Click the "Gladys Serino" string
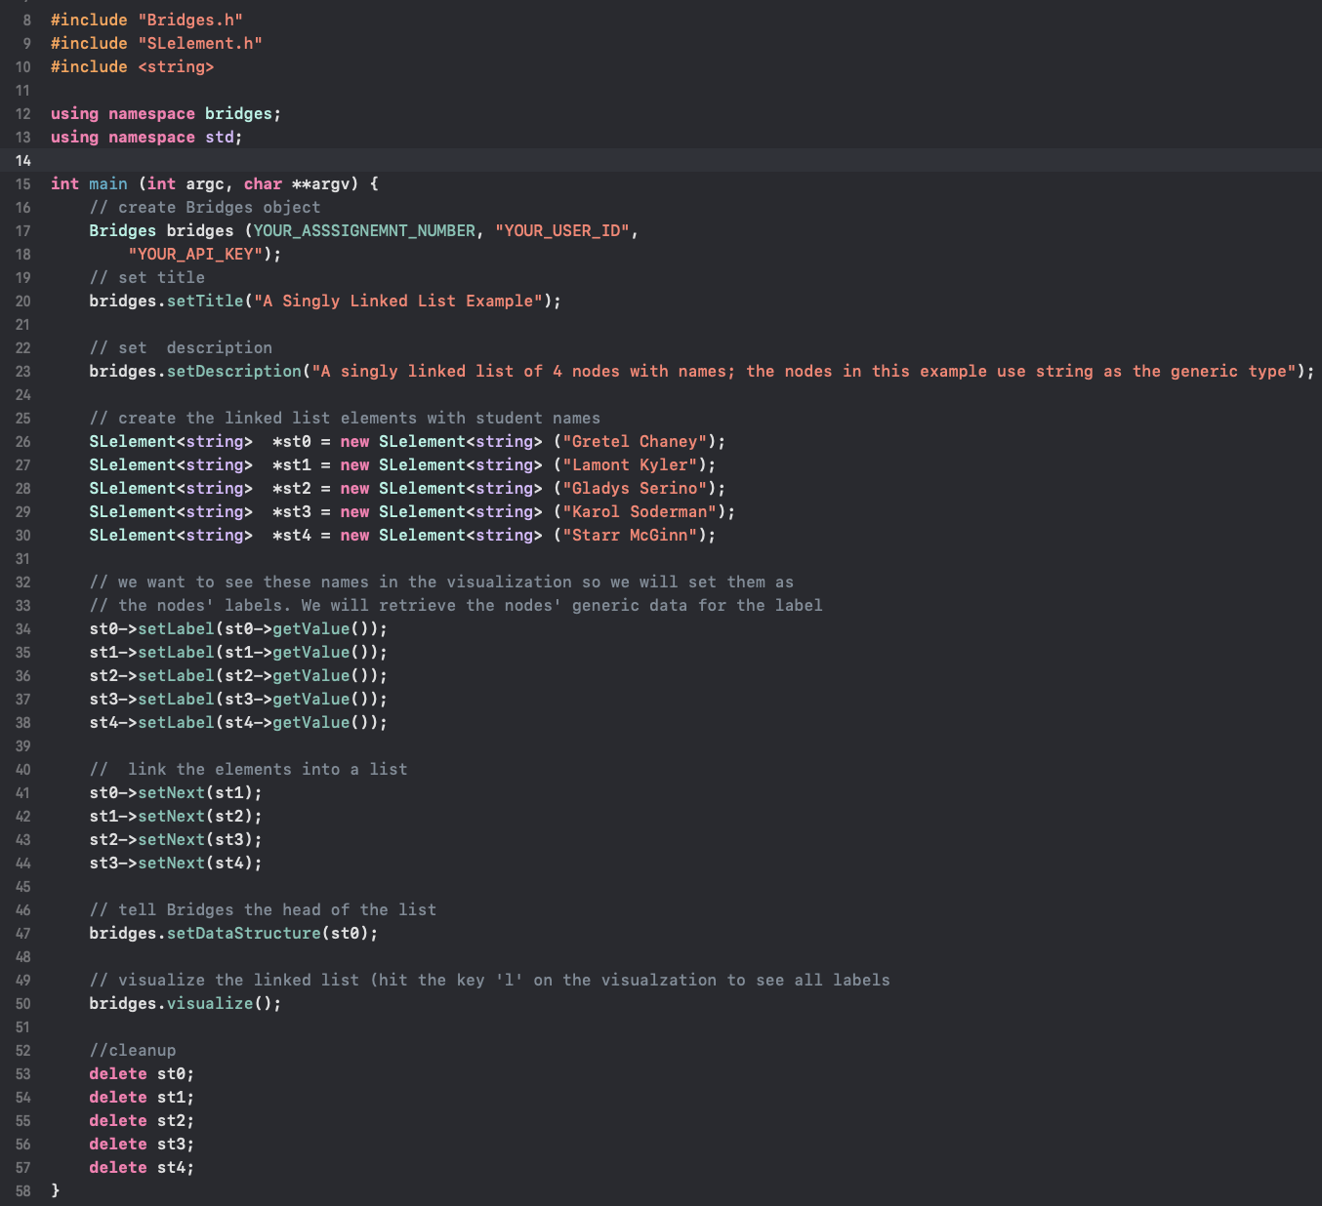1322x1206 pixels. pyautogui.click(x=635, y=489)
